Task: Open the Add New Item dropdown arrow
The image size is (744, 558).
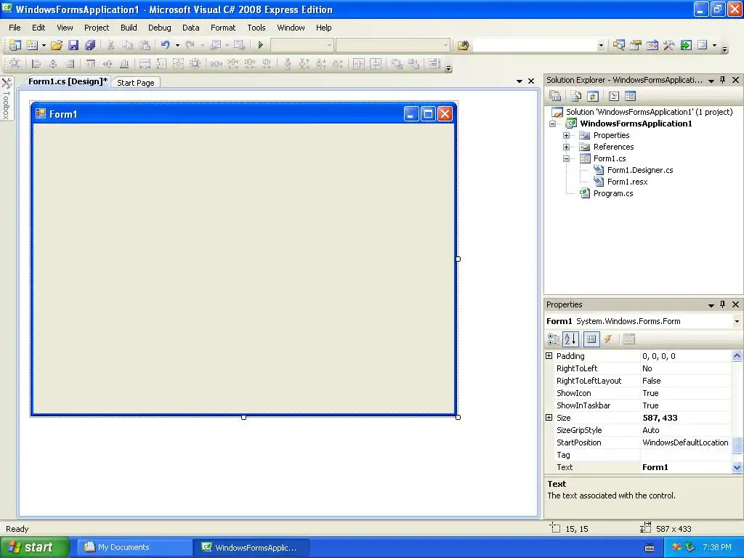Action: pyautogui.click(x=44, y=45)
